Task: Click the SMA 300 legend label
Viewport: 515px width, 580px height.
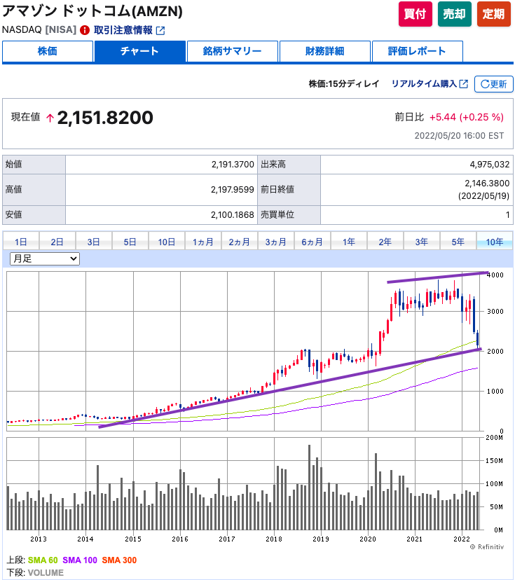Action: tap(120, 560)
